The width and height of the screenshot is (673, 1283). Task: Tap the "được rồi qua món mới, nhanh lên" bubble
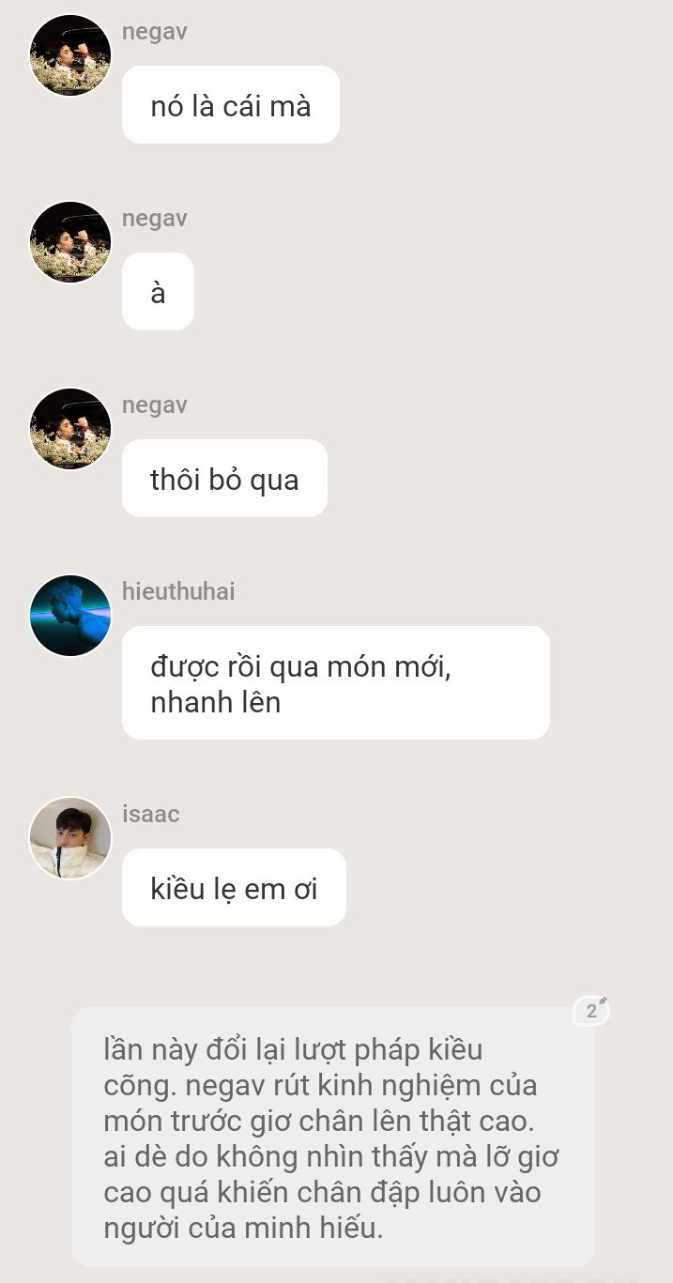tap(336, 683)
